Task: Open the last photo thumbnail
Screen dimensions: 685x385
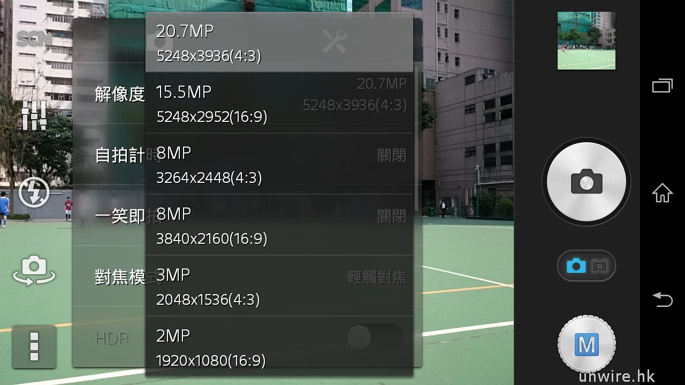Action: 587,41
